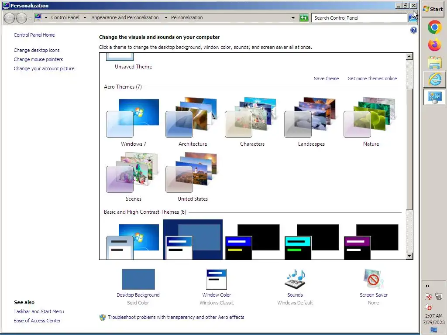Open the Start menu
Viewport: 447px width, 335px height.
click(433, 9)
